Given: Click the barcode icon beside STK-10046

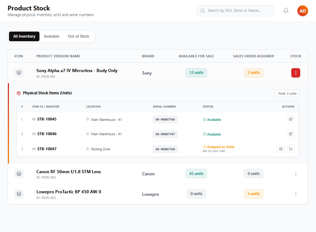Looking at the screenshot, I should pos(34,134).
